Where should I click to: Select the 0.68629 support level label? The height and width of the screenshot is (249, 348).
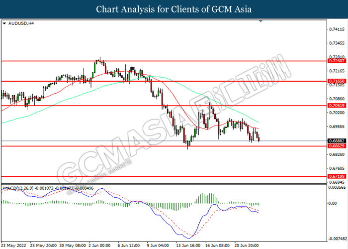coord(337,146)
